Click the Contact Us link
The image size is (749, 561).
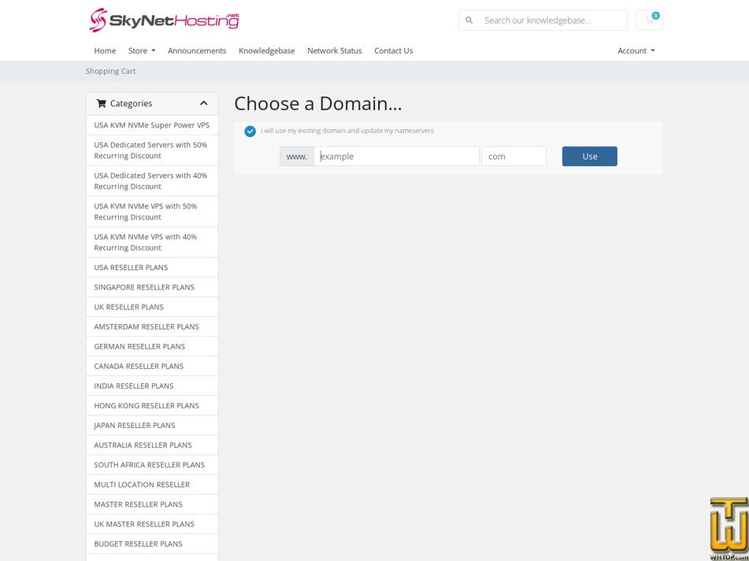tap(393, 50)
